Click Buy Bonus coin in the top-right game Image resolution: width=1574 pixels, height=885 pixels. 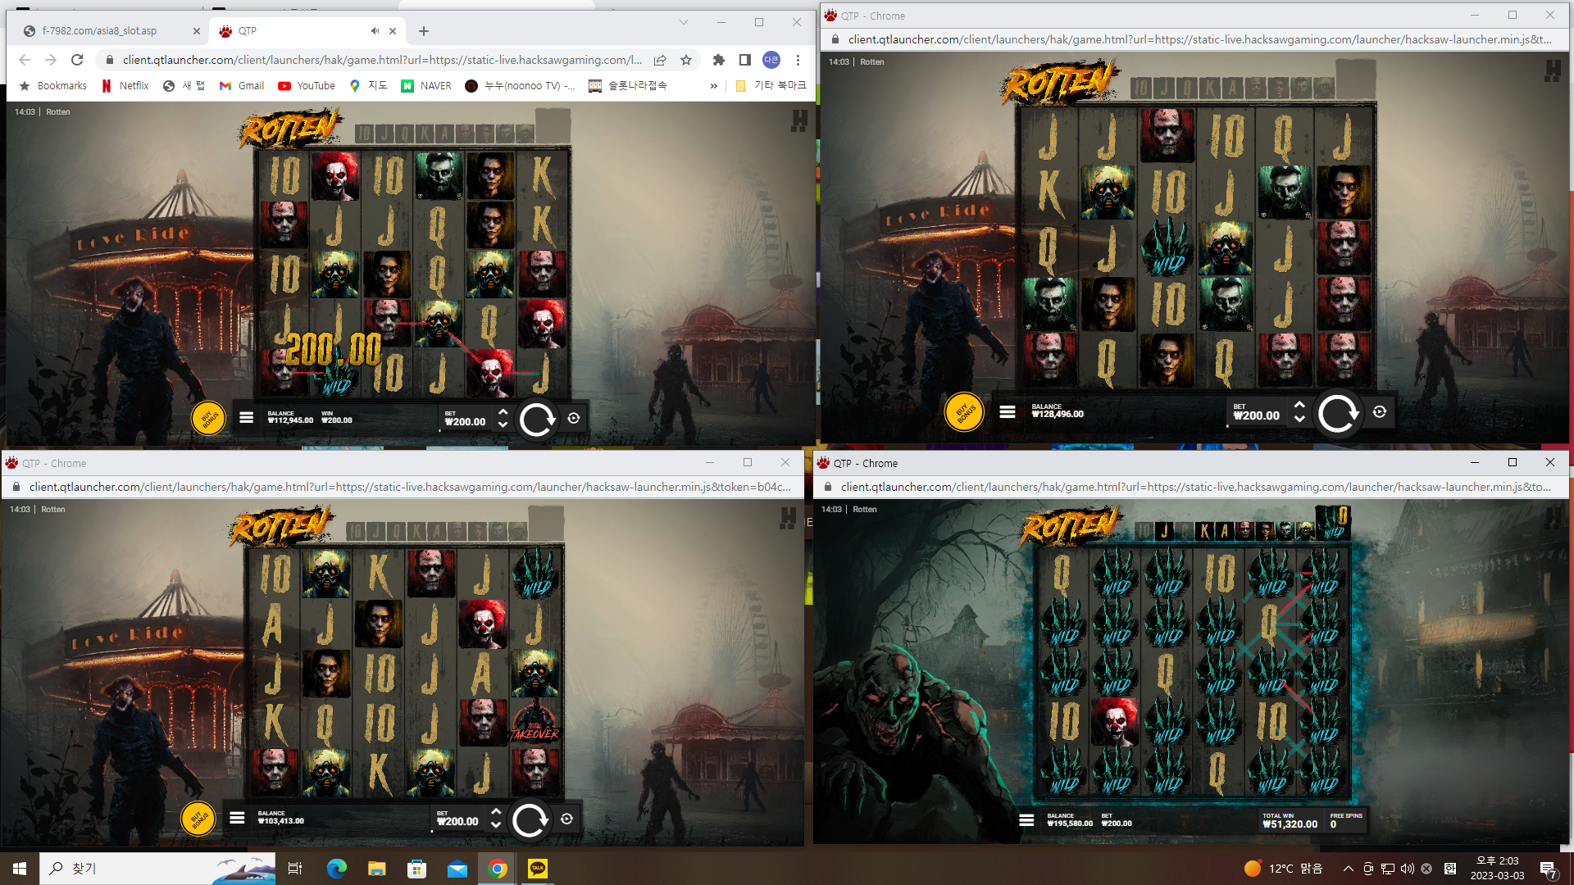click(x=964, y=412)
